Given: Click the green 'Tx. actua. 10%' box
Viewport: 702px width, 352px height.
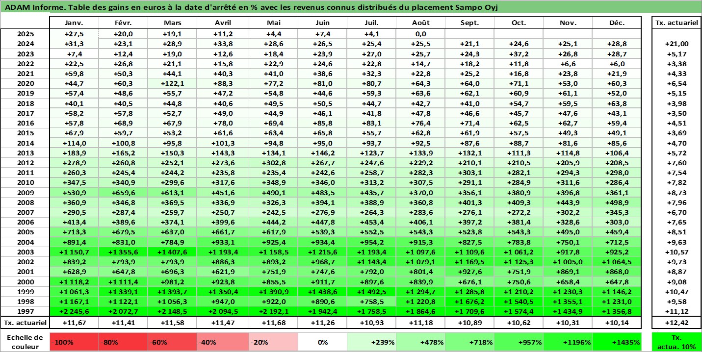Looking at the screenshot, I should tap(676, 342).
